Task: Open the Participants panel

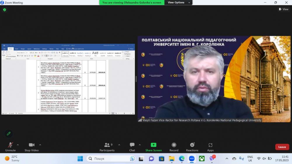Action: click(107, 146)
